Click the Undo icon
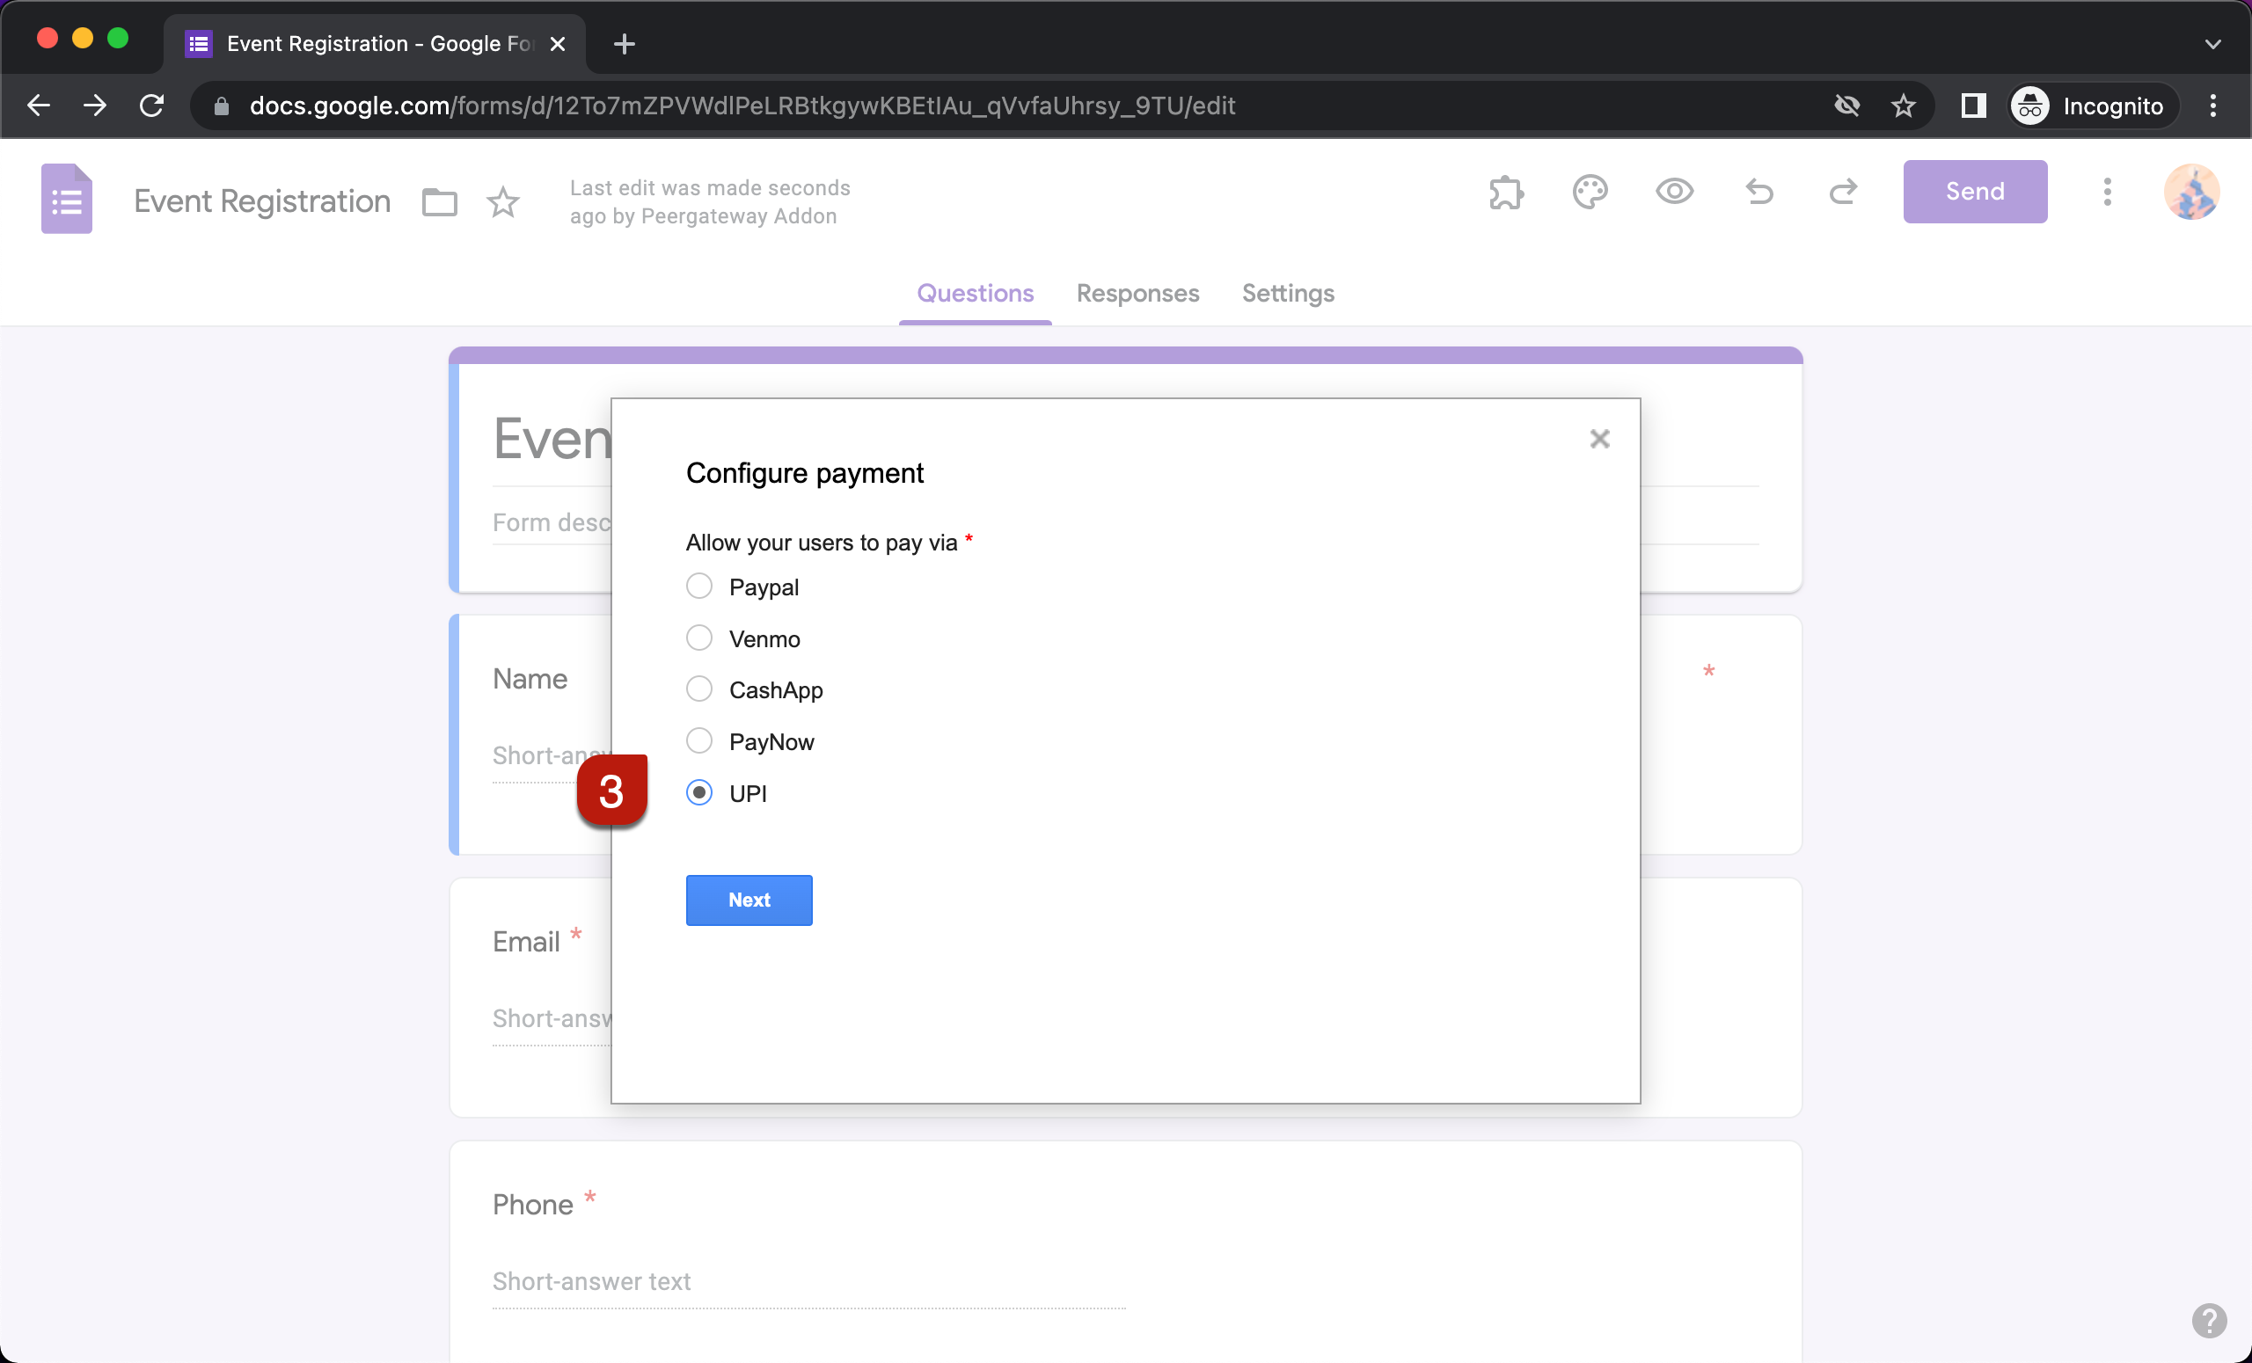Image resolution: width=2252 pixels, height=1363 pixels. 1758,192
